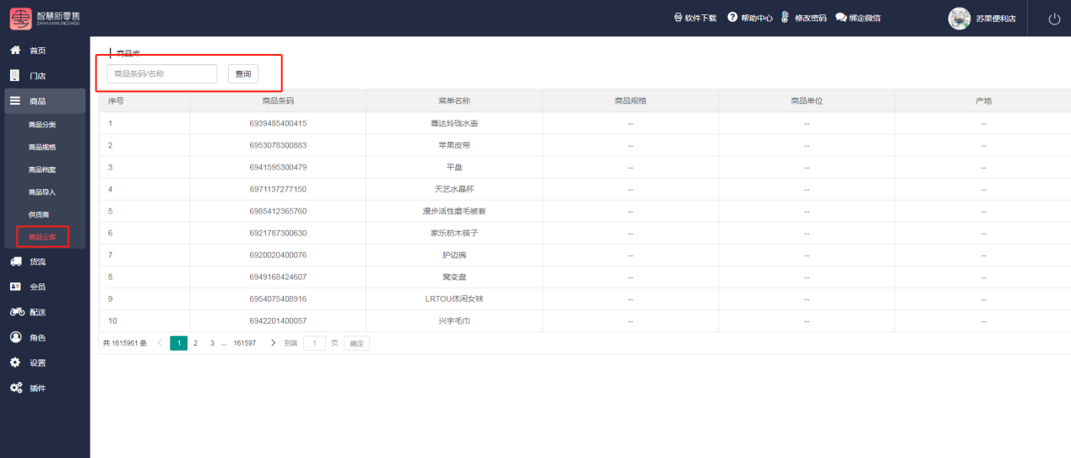Click the 门店 building icon

(x=14, y=75)
